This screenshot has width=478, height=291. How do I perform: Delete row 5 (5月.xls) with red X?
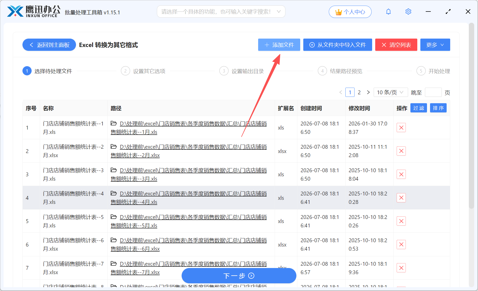click(x=401, y=221)
